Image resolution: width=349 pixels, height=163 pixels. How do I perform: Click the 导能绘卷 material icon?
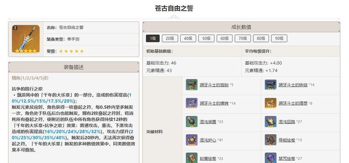tap(271, 140)
